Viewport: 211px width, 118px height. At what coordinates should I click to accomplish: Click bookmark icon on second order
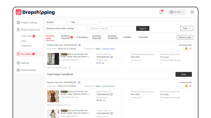point(186,86)
